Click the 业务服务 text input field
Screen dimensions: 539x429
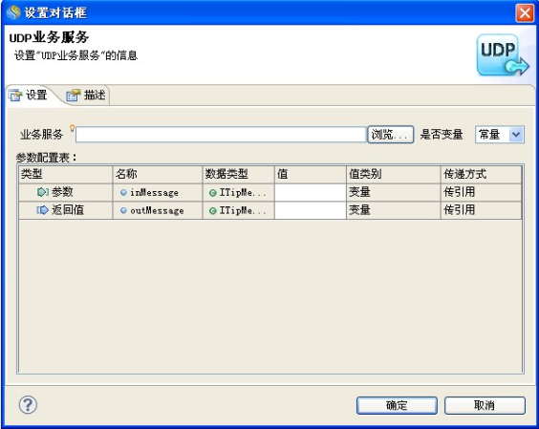click(x=221, y=135)
